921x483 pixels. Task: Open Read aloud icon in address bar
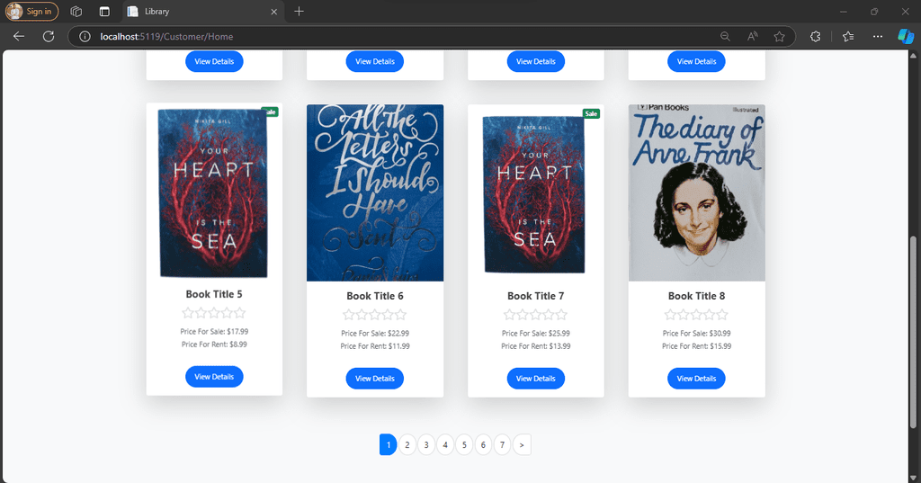753,37
